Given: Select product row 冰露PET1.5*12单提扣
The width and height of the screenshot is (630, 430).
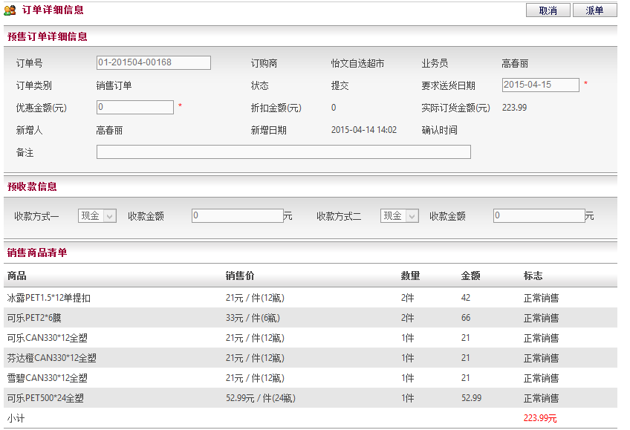Looking at the screenshot, I should tap(311, 298).
